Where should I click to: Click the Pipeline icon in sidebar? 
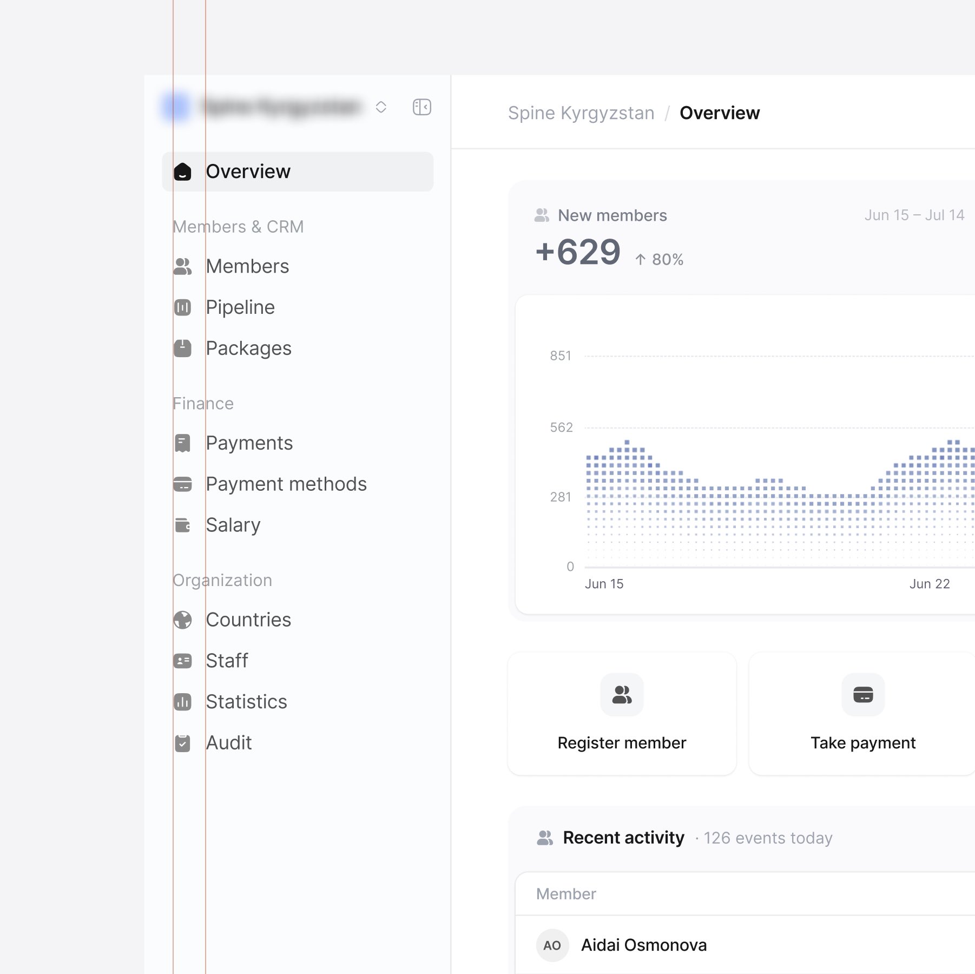183,307
